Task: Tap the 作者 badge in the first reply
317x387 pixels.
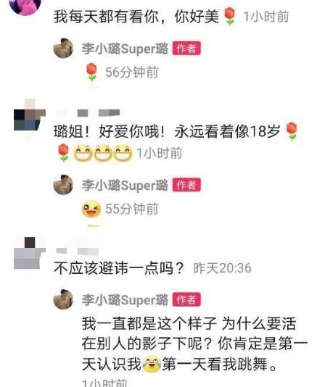Action: pyautogui.click(x=186, y=49)
